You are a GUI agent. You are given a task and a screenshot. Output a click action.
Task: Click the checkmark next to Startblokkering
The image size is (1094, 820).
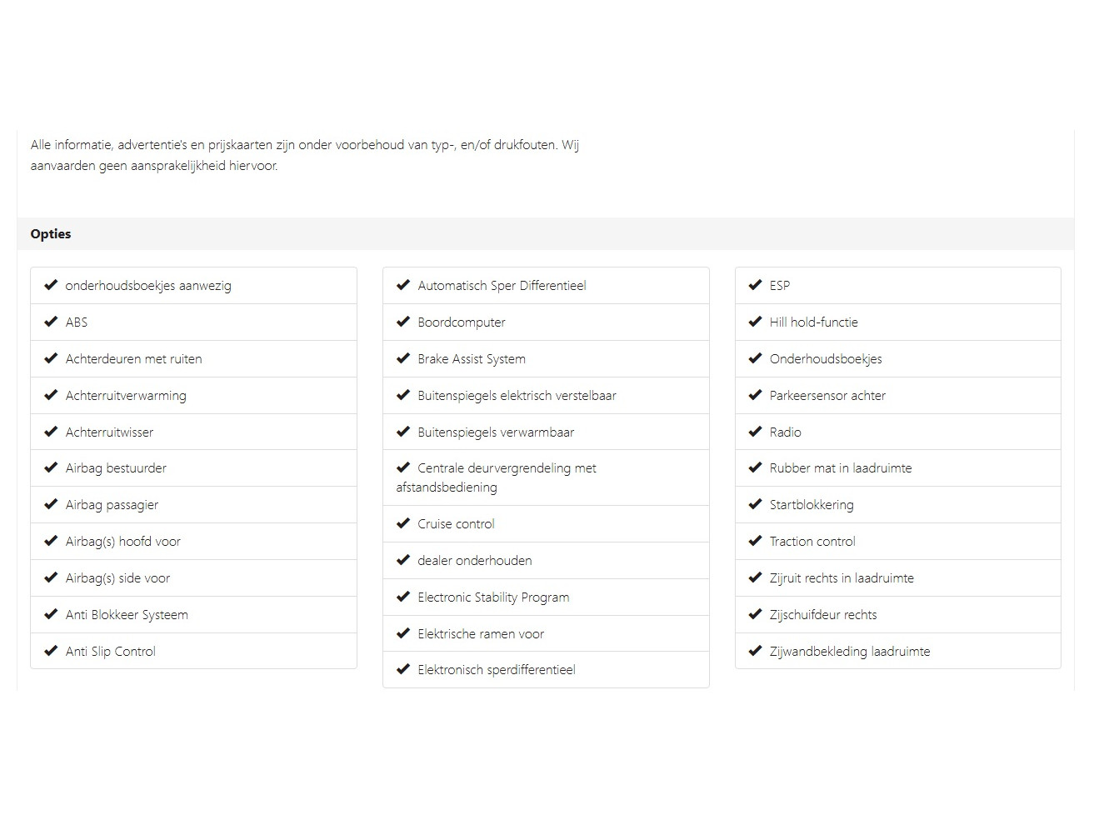click(x=755, y=504)
